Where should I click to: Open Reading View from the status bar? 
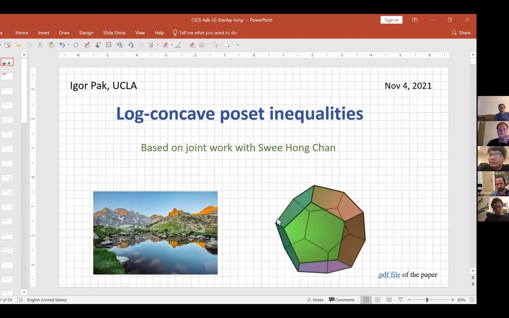click(x=389, y=299)
